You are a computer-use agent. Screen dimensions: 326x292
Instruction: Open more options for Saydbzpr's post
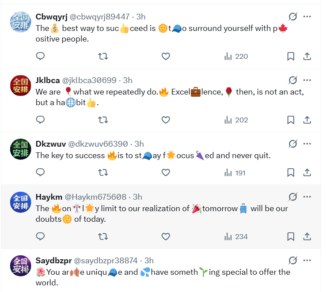point(307,260)
